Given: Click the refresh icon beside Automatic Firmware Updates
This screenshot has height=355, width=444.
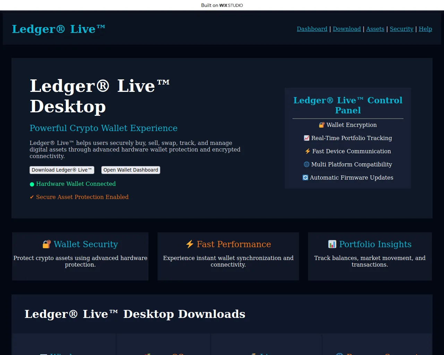Looking at the screenshot, I should click(305, 177).
